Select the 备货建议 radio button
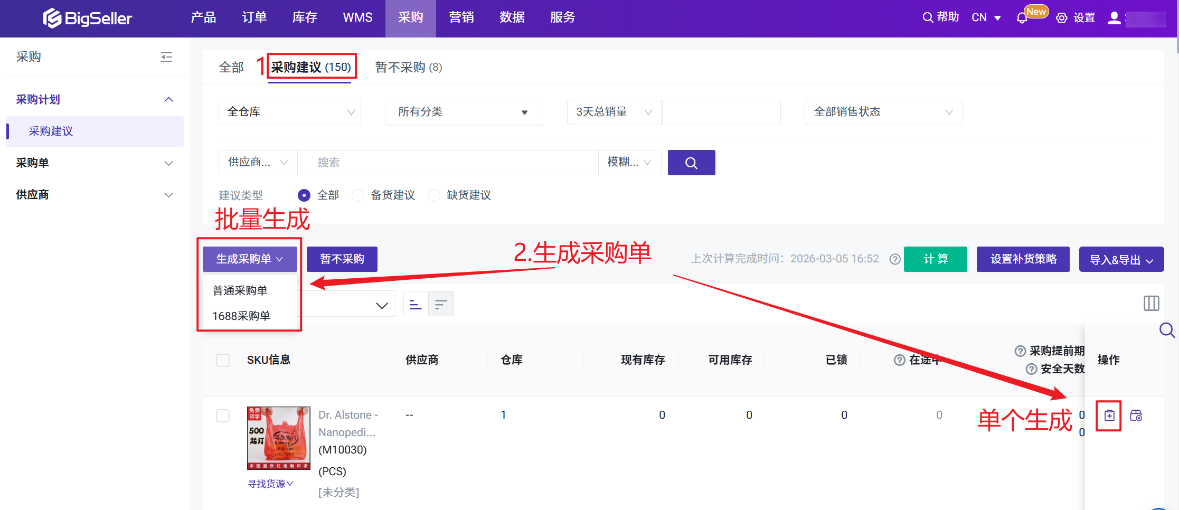The image size is (1179, 510). pos(359,195)
